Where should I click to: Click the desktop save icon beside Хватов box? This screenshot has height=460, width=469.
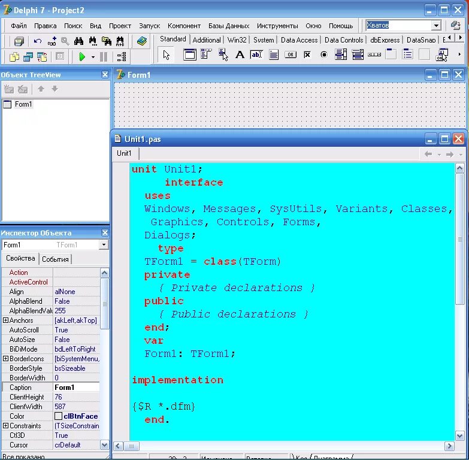point(456,25)
